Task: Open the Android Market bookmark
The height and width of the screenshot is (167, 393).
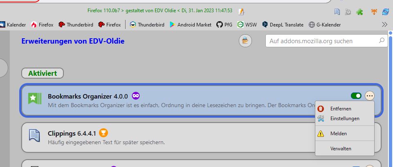Action: 191,25
